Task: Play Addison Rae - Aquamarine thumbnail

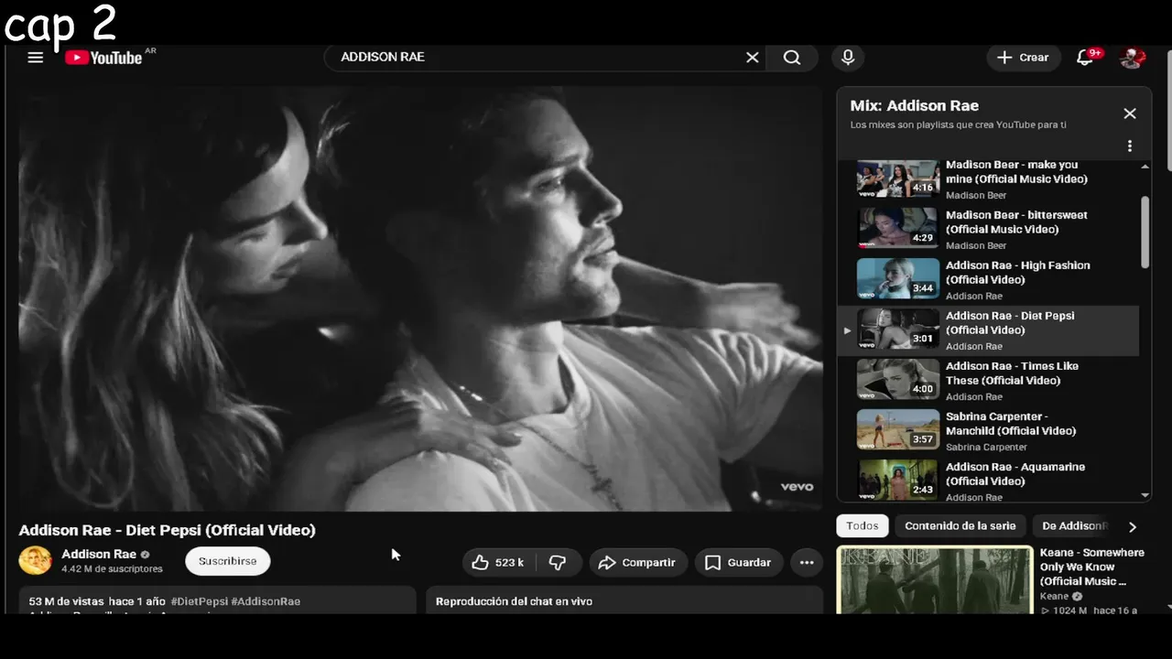Action: tap(898, 480)
